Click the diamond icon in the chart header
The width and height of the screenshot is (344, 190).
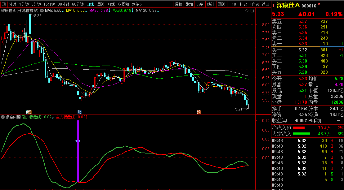pos(247,11)
